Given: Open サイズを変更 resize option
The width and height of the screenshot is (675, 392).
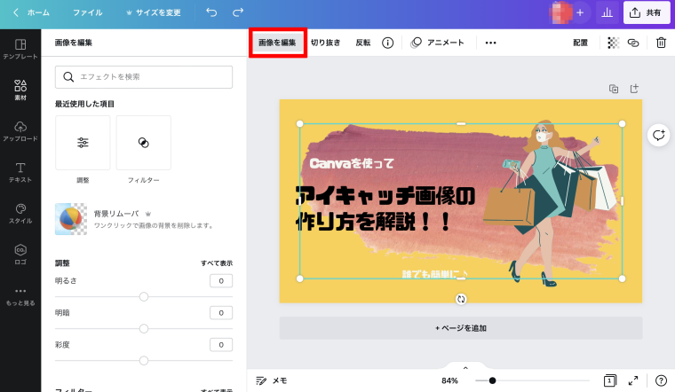Looking at the screenshot, I should [x=154, y=13].
